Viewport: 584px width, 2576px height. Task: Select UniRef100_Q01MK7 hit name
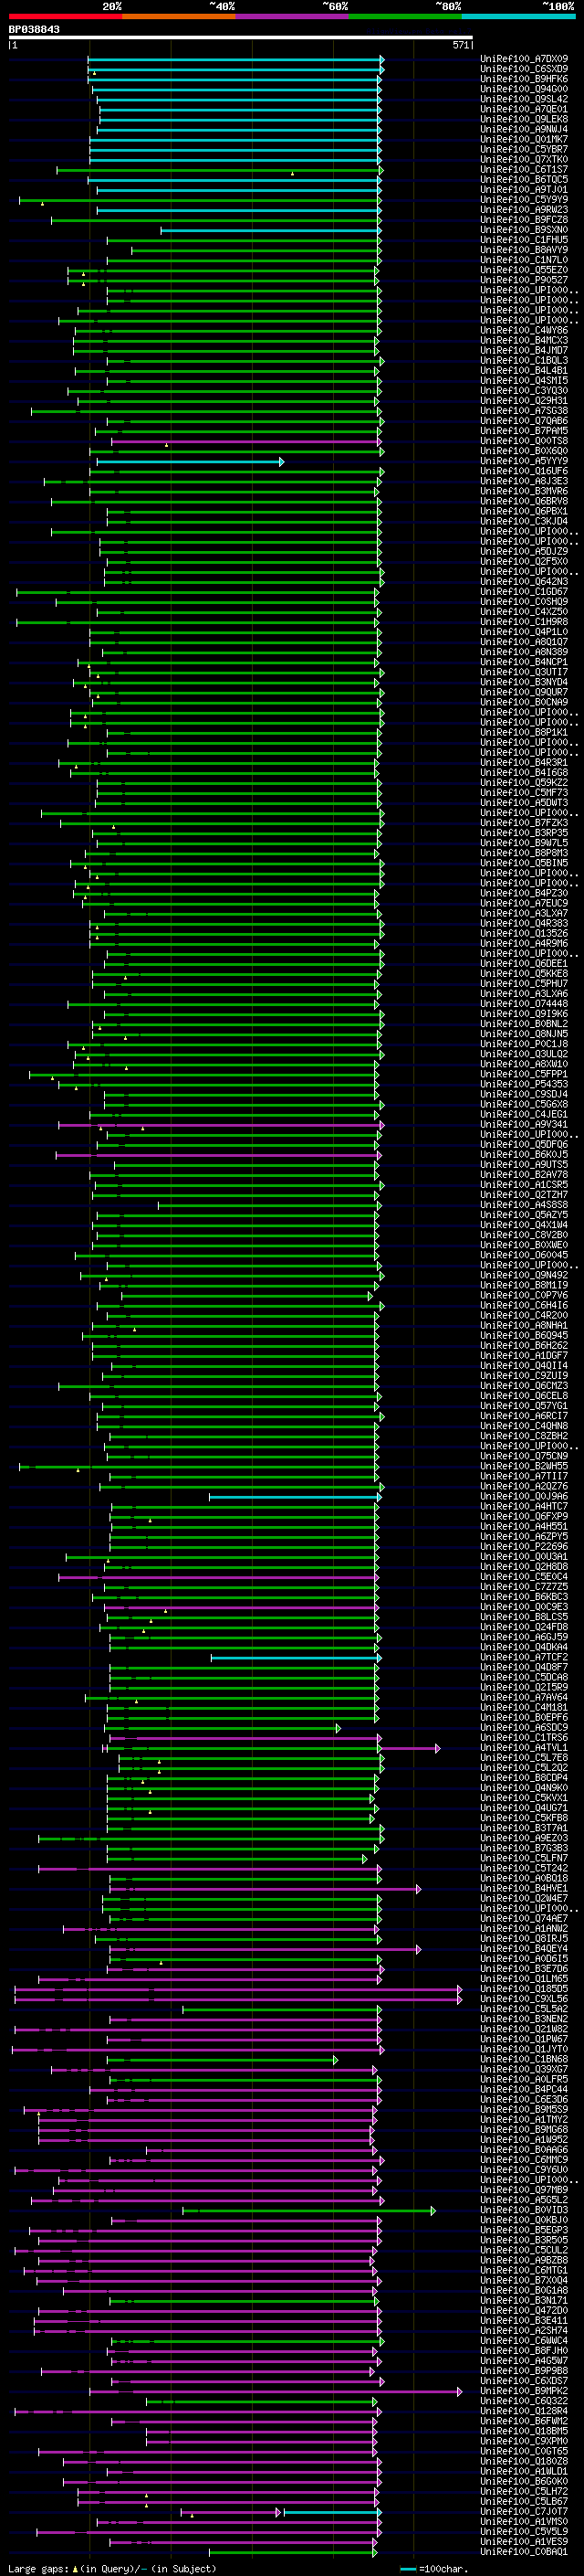(524, 139)
